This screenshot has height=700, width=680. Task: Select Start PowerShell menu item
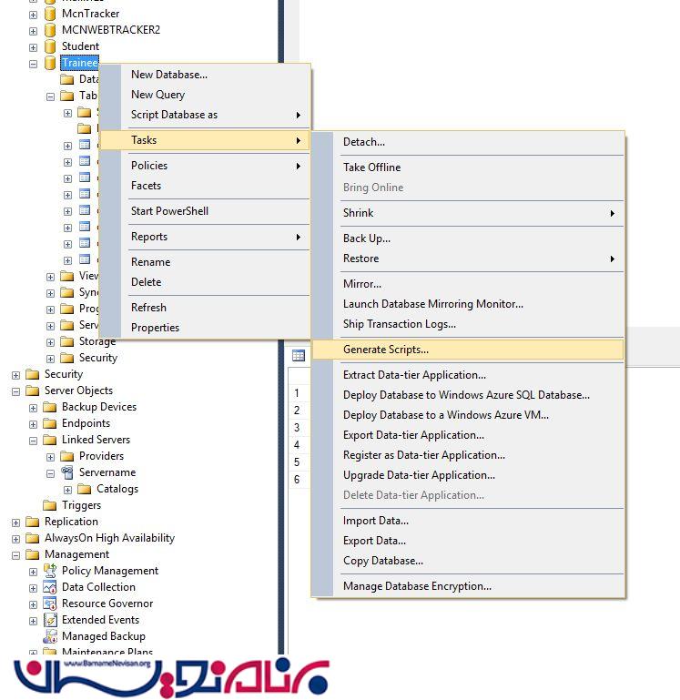[205, 211]
